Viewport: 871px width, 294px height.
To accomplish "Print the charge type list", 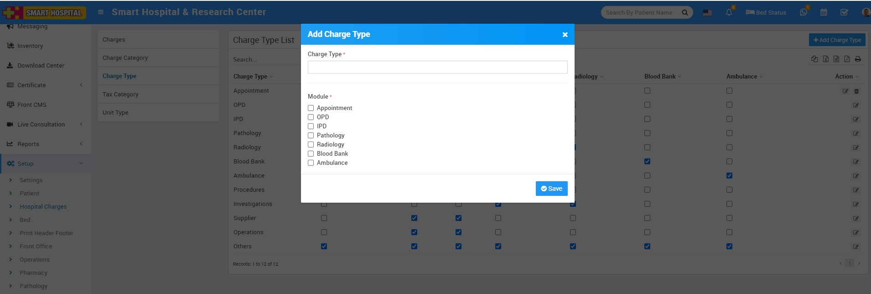I will click(858, 59).
